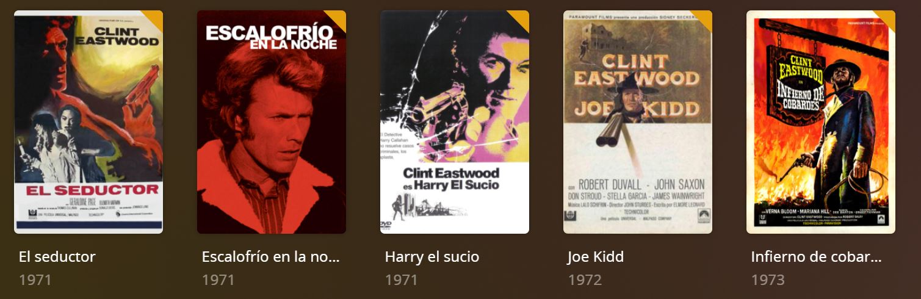921x299 pixels.
Task: Click the year 1971 under El seductor
Action: pos(35,280)
